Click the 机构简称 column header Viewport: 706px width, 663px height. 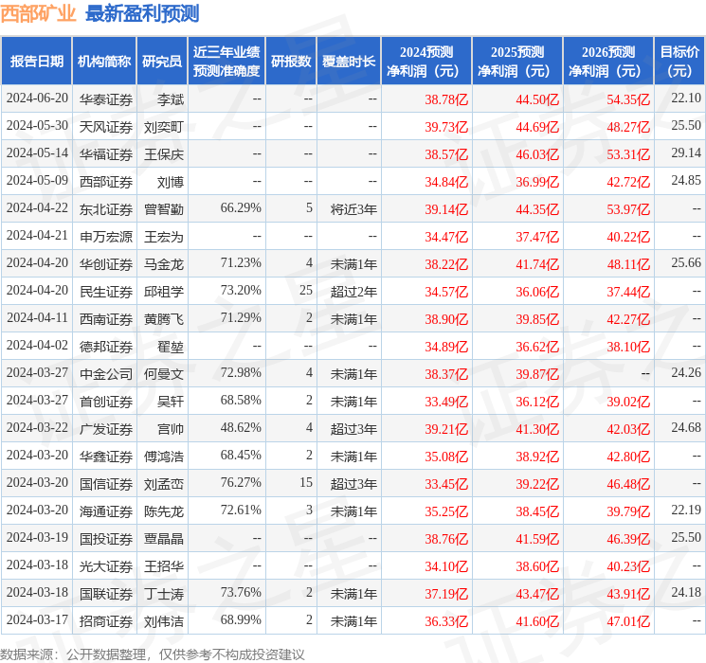[104, 62]
